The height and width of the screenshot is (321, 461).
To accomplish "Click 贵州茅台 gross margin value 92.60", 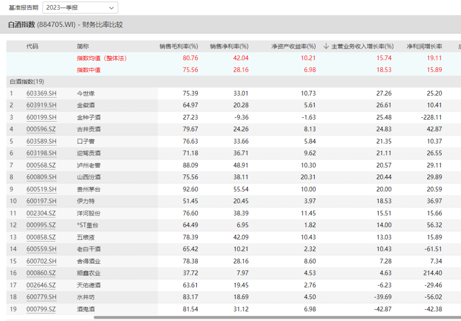I will (190, 189).
